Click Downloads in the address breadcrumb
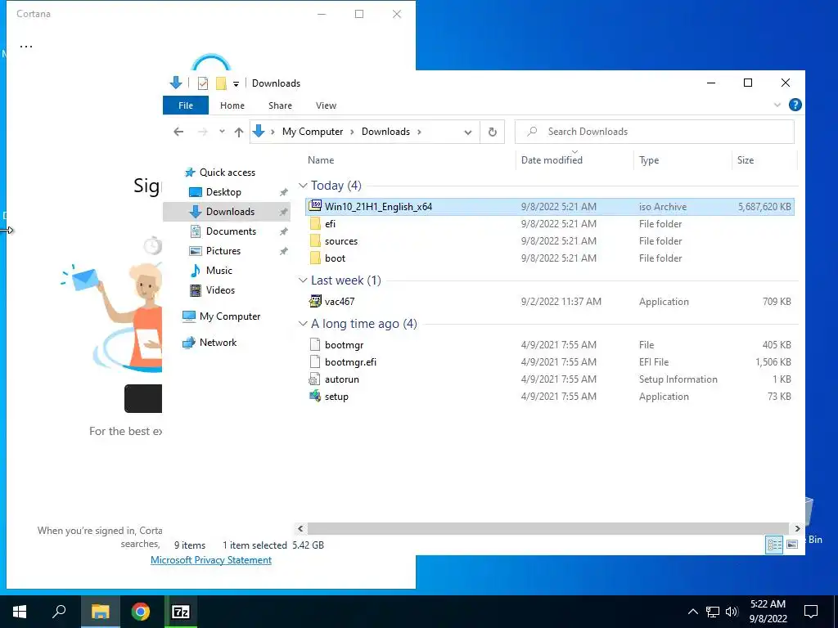Viewport: 838px width, 628px height. pos(385,132)
